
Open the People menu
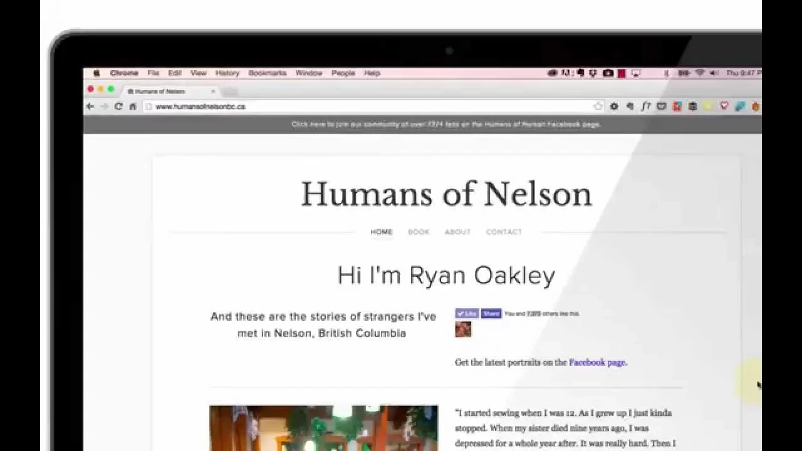tap(343, 73)
